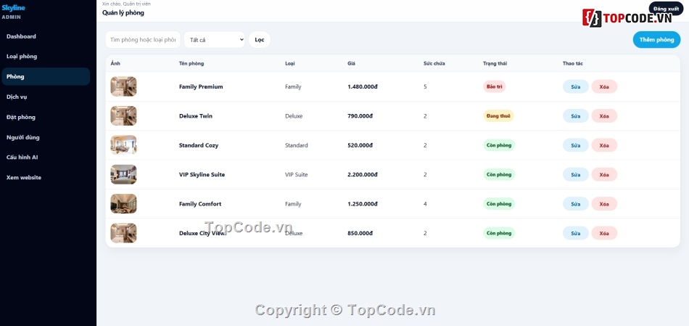689x326 pixels.
Task: Click Sửa for Family Comfort
Action: 576,204
